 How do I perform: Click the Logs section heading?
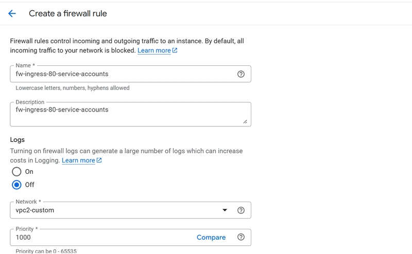click(x=18, y=140)
